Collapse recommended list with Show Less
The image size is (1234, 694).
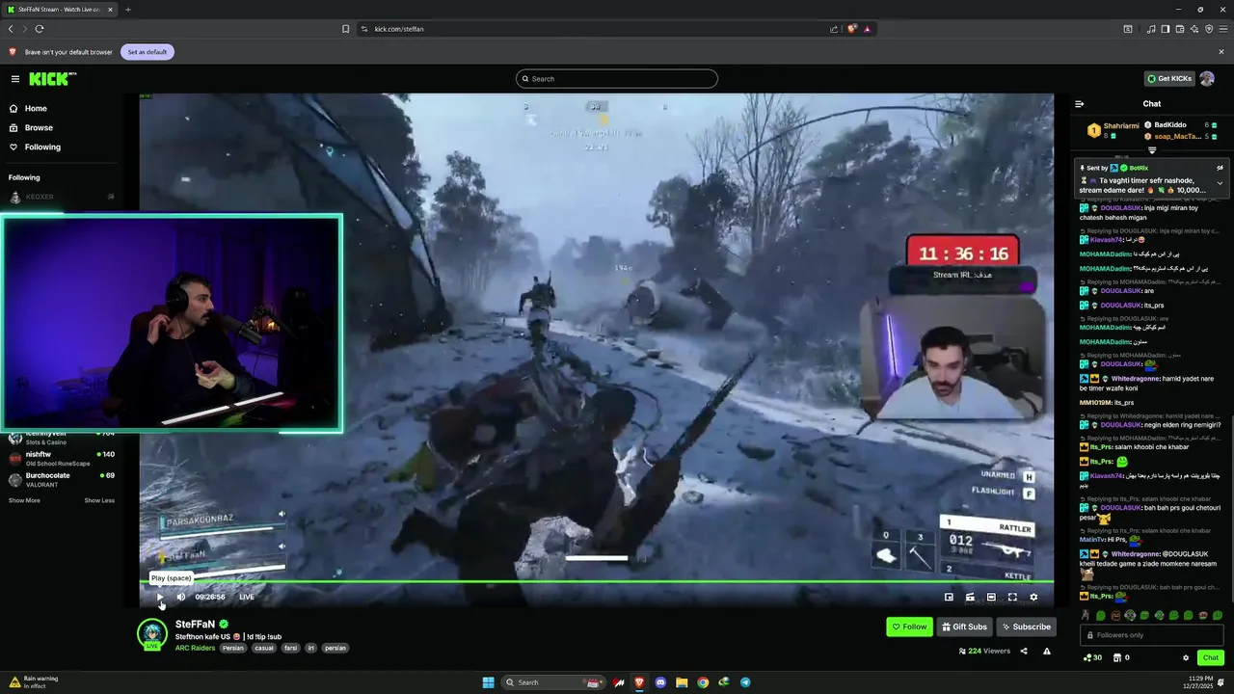99,500
